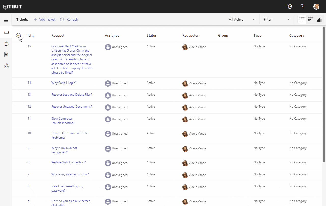
Task: Switch to list view layout
Action: tap(302, 19)
